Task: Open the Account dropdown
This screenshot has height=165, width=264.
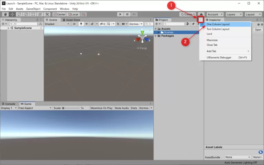Action: tap(215, 14)
